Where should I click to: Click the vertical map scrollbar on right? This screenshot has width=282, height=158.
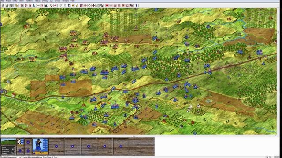click(278, 72)
